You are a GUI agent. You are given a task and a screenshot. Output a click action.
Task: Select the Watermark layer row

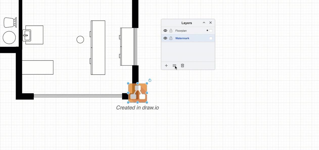tap(182, 38)
